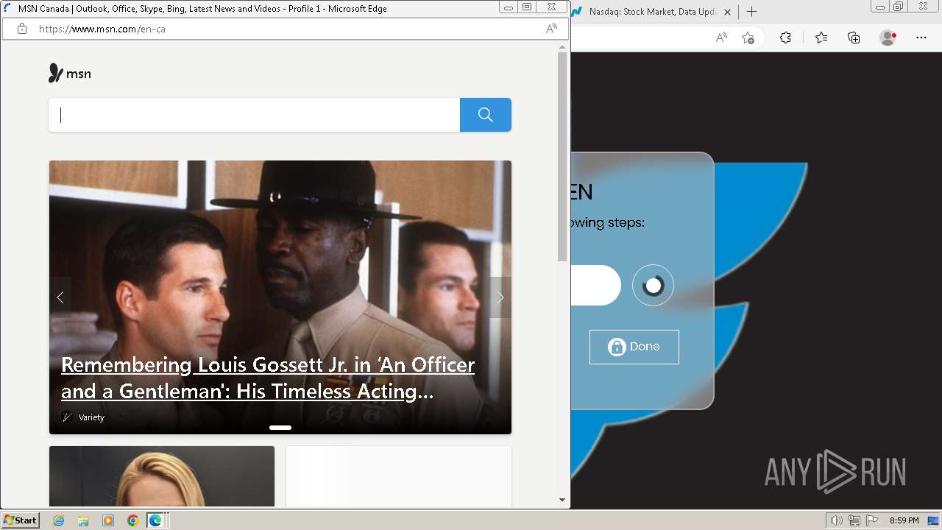The height and width of the screenshot is (530, 942).
Task: Minimize the background Edge window
Action: (880, 7)
